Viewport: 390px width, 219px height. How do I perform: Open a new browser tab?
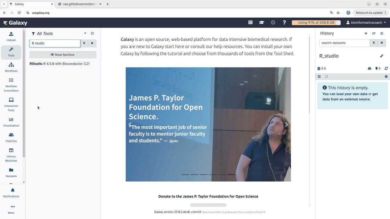pos(108,4)
